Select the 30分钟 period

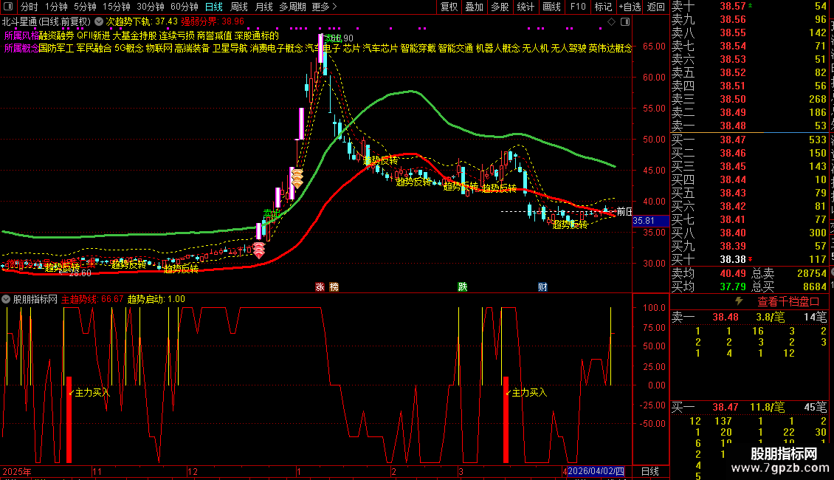pos(151,7)
